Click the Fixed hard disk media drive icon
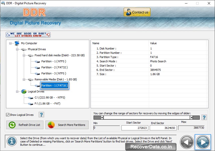The image size is (215, 151). (x=31, y=56)
